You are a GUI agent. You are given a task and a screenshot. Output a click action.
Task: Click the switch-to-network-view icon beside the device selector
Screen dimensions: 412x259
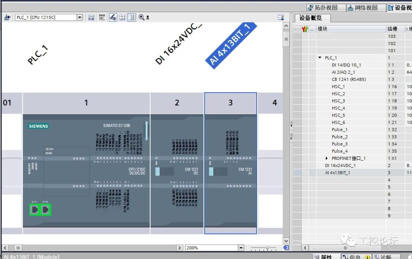tap(7, 17)
